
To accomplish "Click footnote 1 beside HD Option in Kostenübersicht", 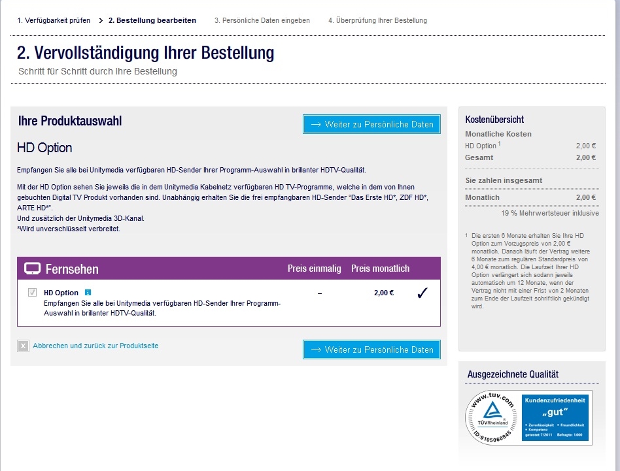I will 500,144.
